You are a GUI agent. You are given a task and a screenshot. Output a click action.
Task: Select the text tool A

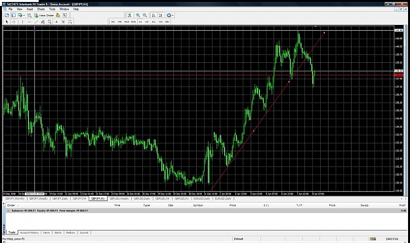point(56,22)
